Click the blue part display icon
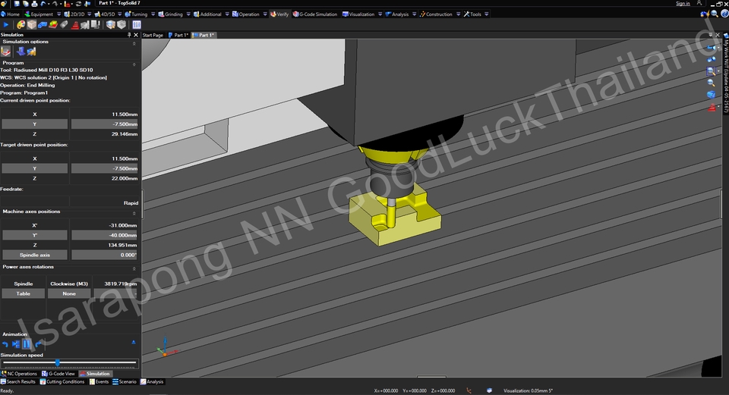 pos(43,24)
